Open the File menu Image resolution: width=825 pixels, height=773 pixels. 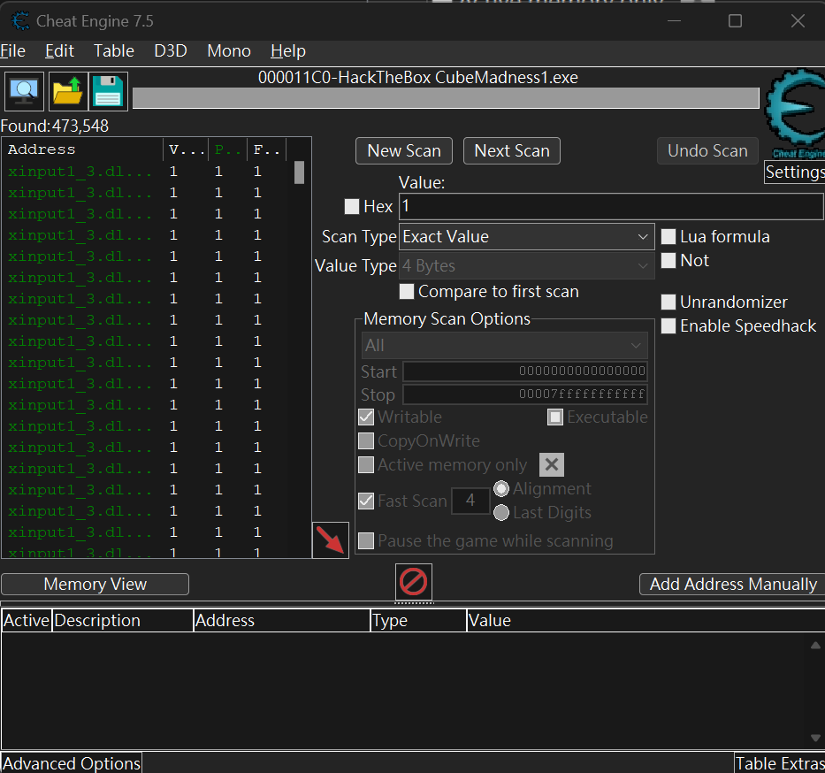coord(13,51)
